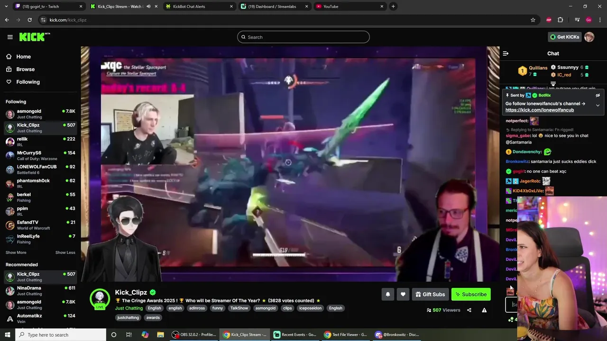Click the Get KICKs button

(564, 37)
